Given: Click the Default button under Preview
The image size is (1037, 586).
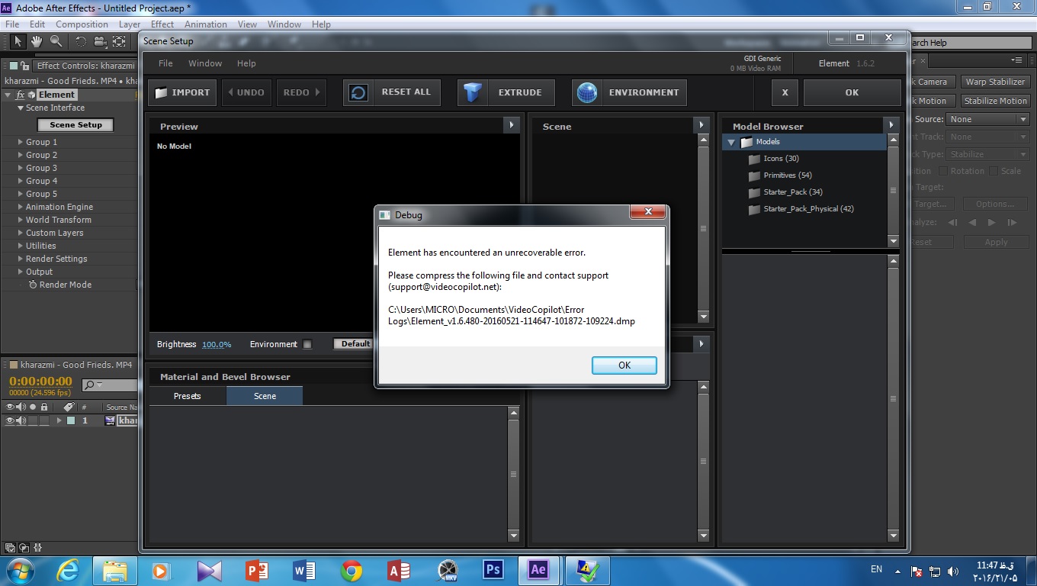Looking at the screenshot, I should (355, 344).
